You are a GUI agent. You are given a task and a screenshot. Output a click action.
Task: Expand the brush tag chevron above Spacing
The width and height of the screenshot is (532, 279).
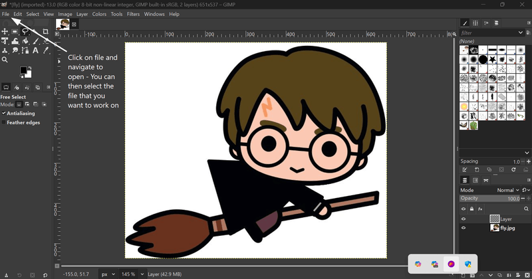(x=527, y=153)
